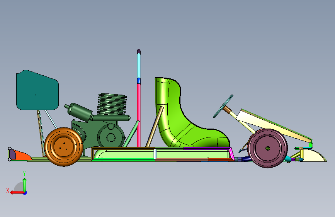Select the magenta angled frame tube
Viewport: 335px width, 217px height.
[231, 153]
